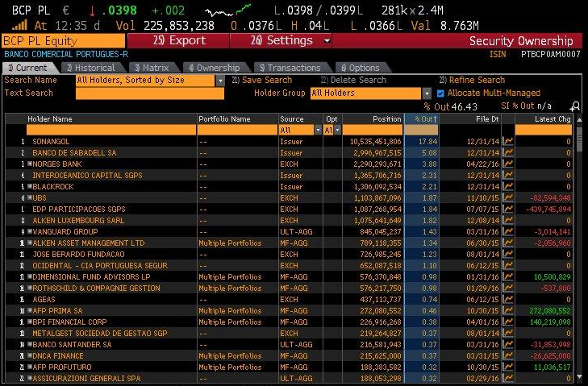Viewport: 588px width, 386px height.
Task: Open the Opt filter dropdown
Action: click(x=337, y=130)
